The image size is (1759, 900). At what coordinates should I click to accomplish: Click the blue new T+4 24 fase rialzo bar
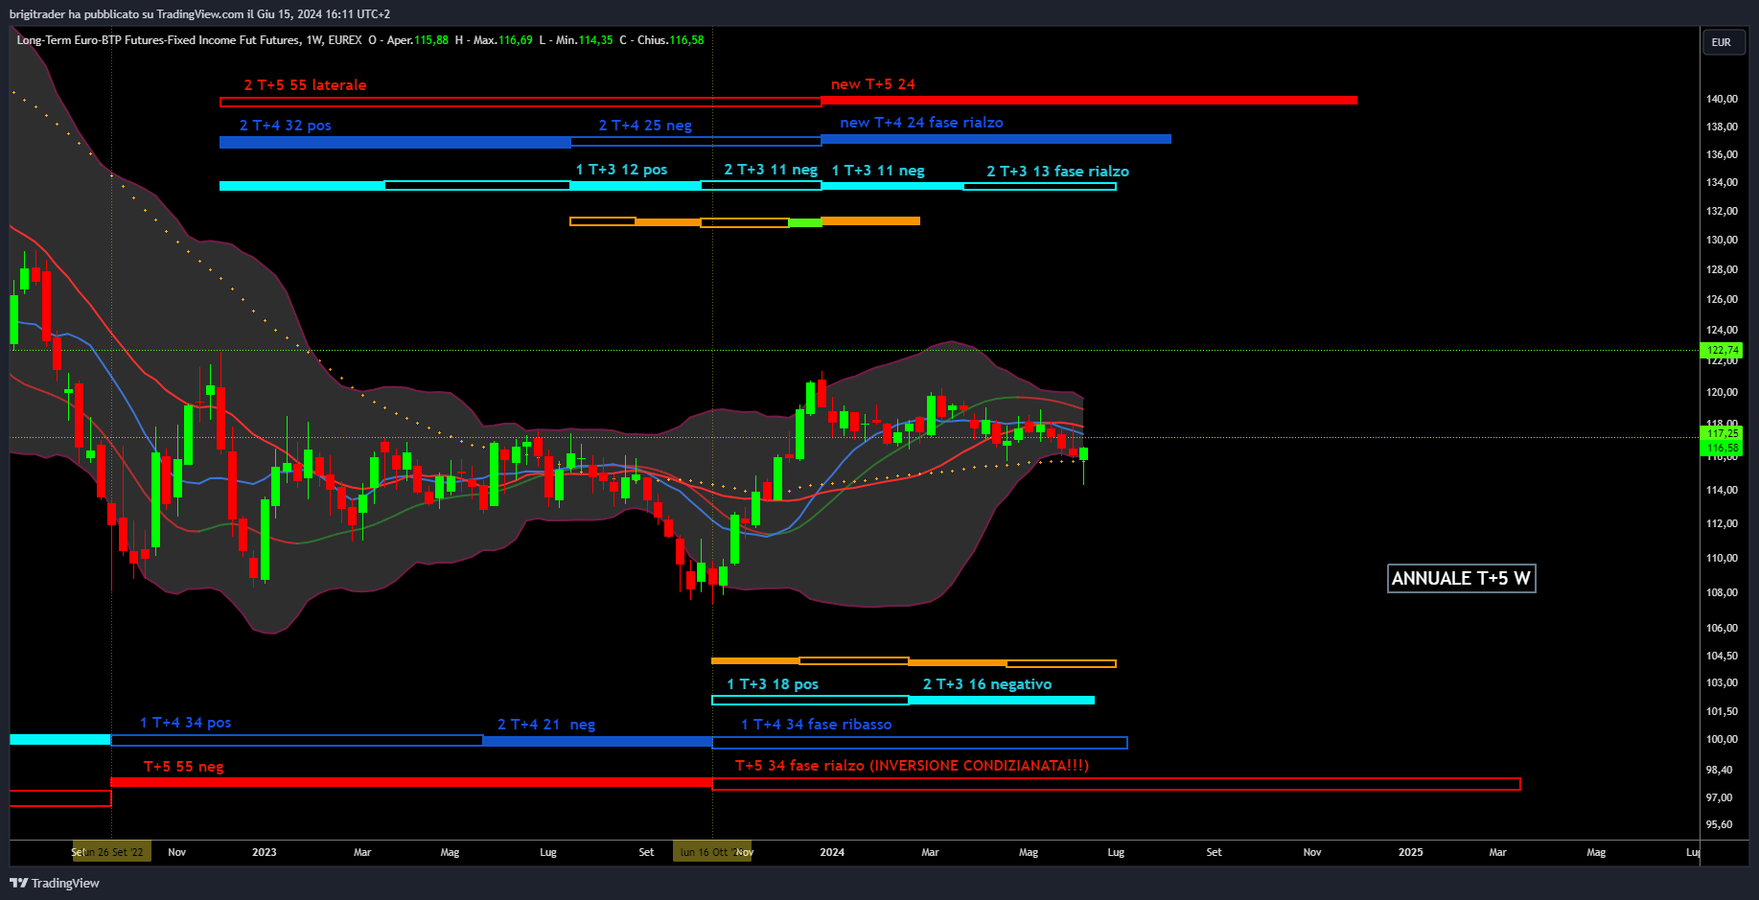point(995,139)
